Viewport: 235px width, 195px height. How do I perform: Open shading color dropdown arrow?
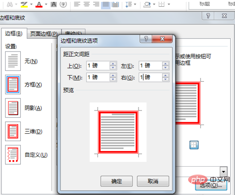pos(154,4)
